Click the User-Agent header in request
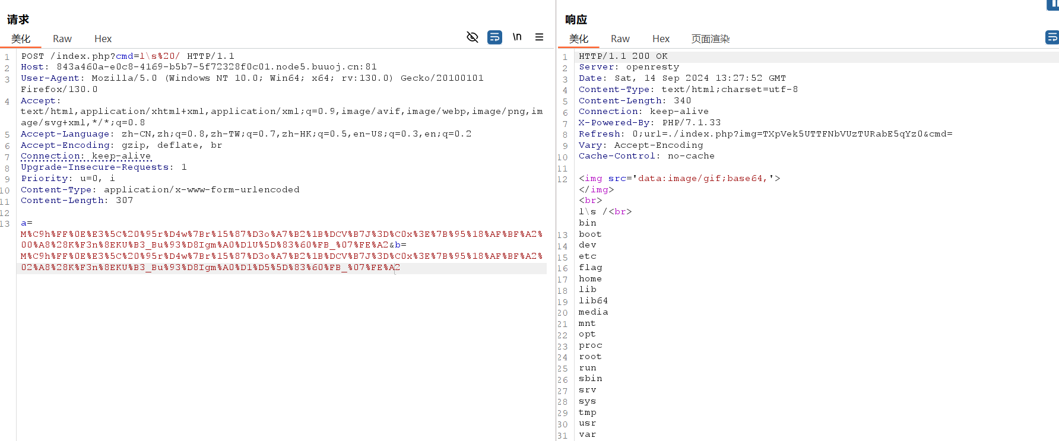This screenshot has height=441, width=1059. pos(252,84)
